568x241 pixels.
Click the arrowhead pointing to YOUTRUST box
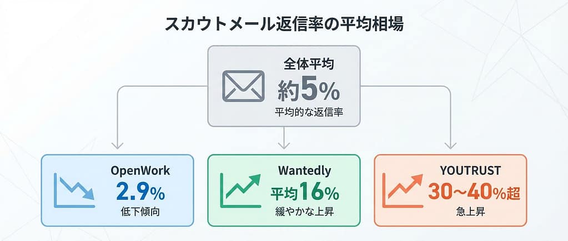(450, 145)
